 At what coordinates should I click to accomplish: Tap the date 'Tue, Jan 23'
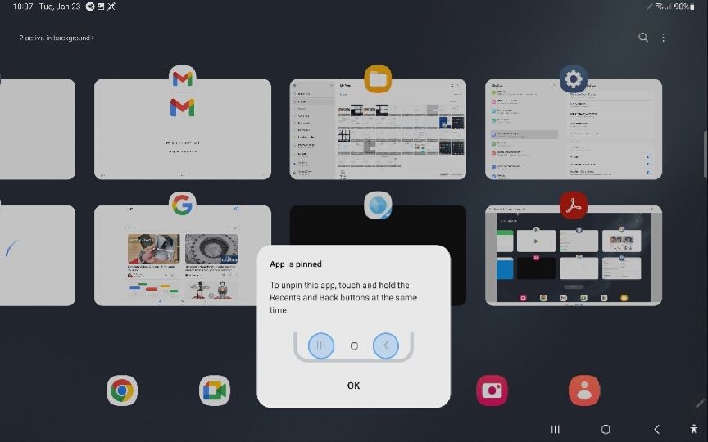(60, 7)
